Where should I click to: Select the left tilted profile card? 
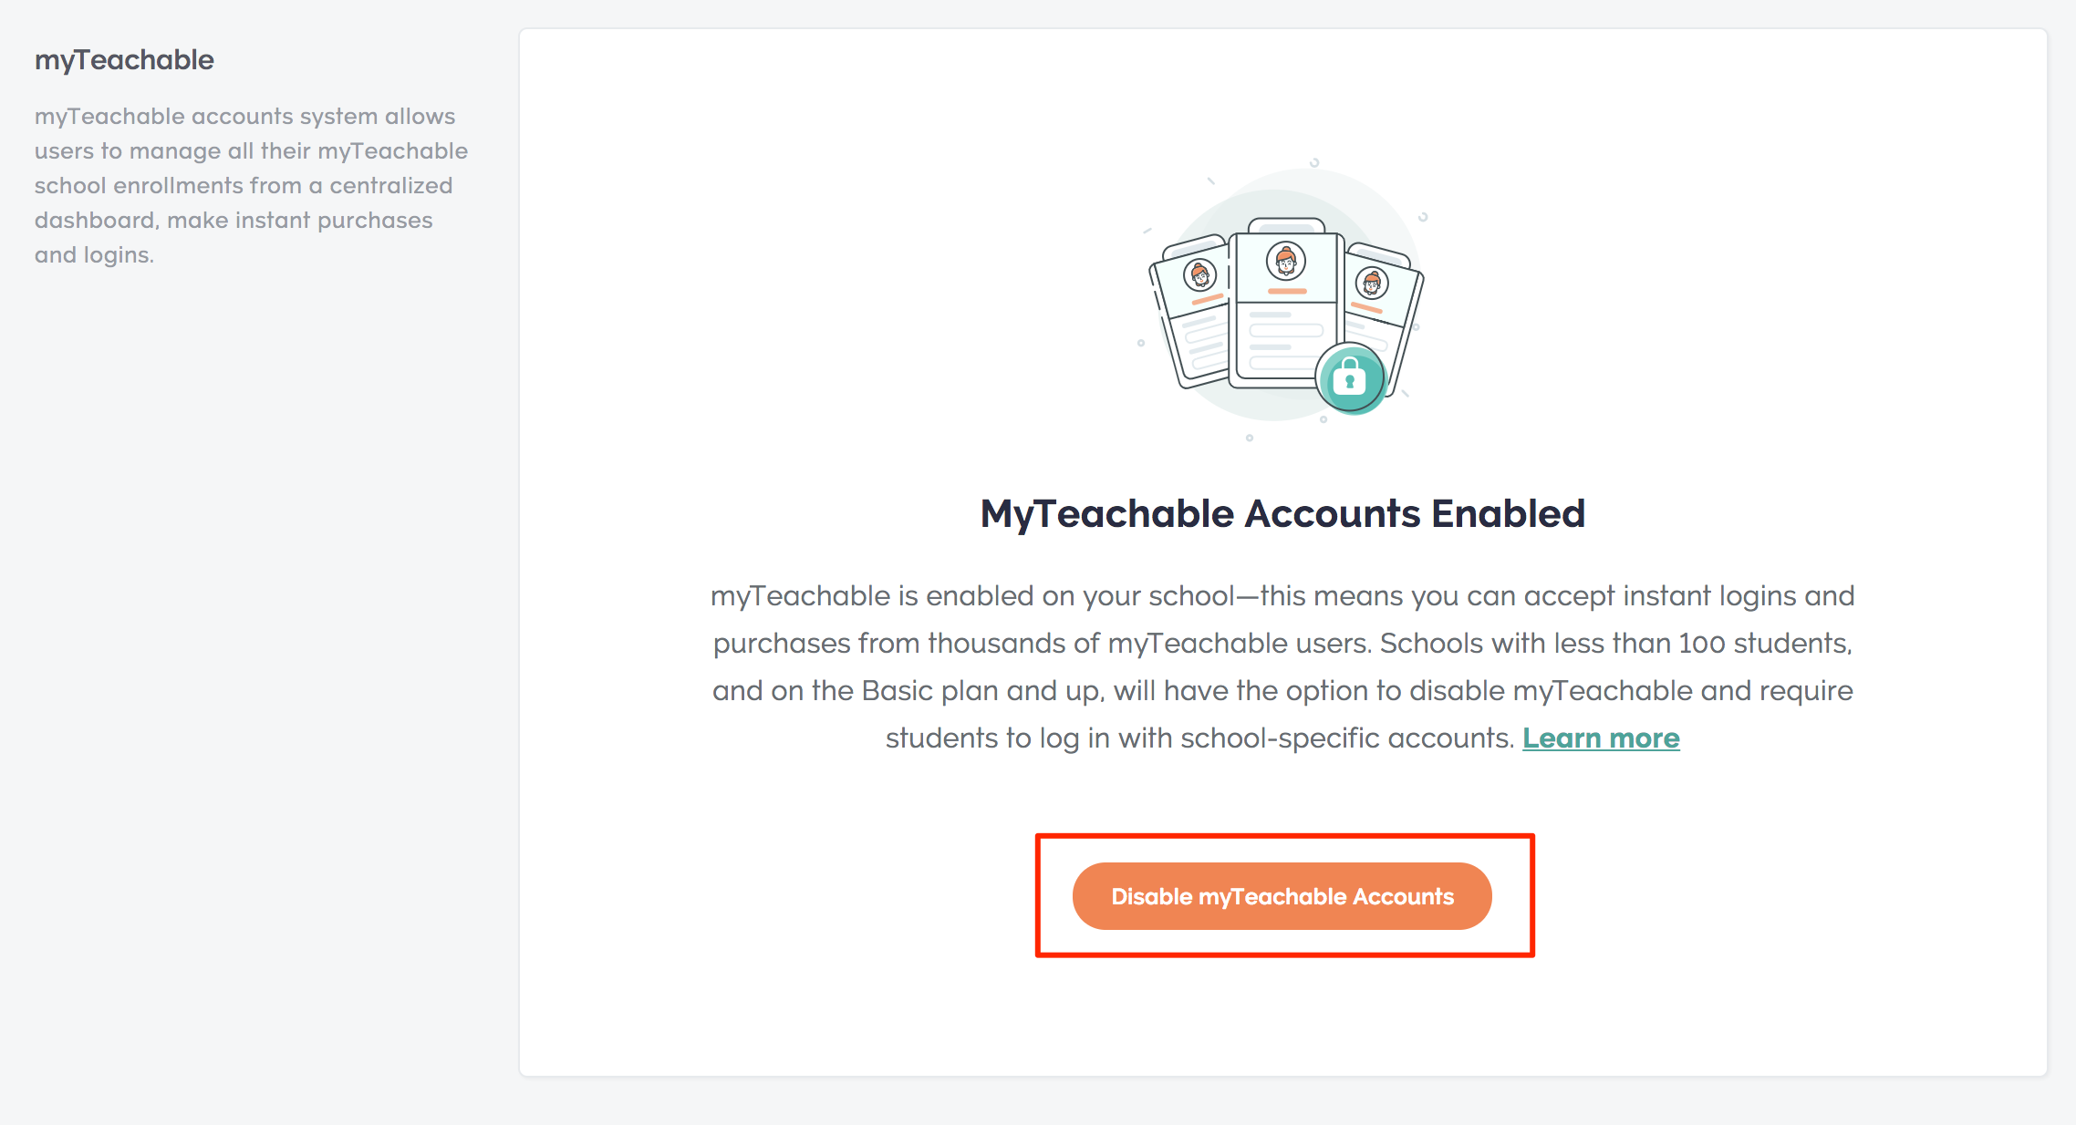pyautogui.click(x=1189, y=312)
